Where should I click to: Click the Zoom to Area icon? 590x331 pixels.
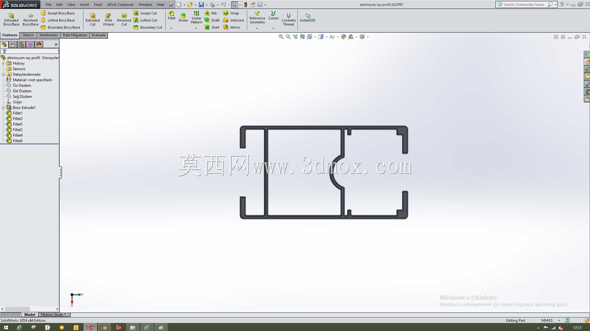point(288,37)
